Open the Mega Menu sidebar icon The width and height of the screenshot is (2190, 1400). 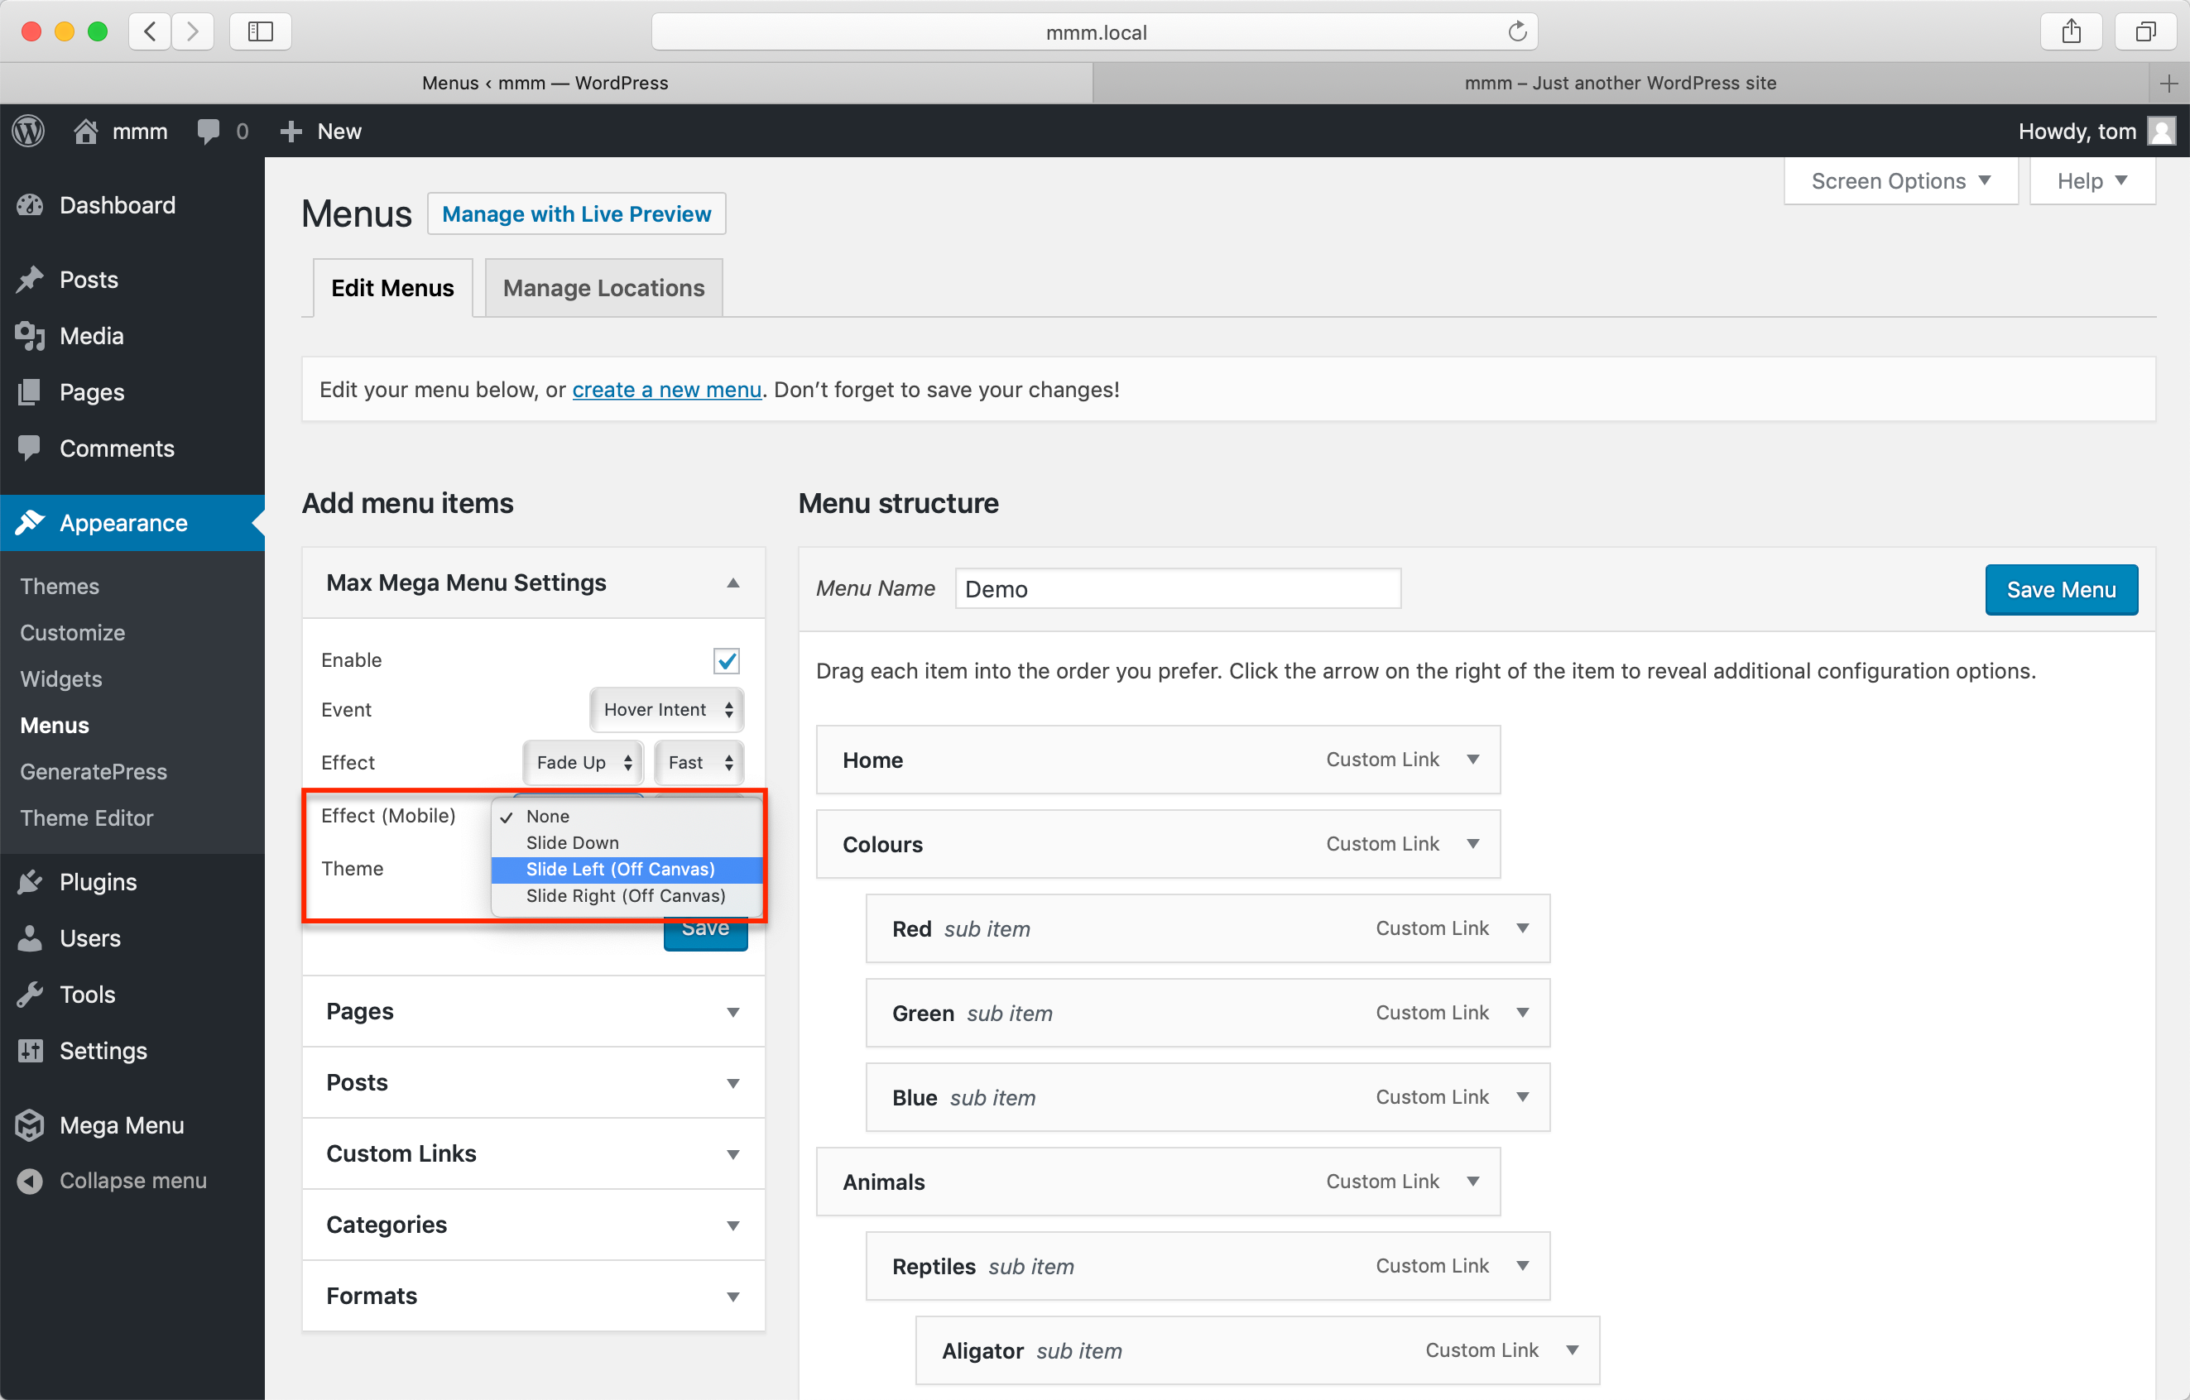click(30, 1125)
